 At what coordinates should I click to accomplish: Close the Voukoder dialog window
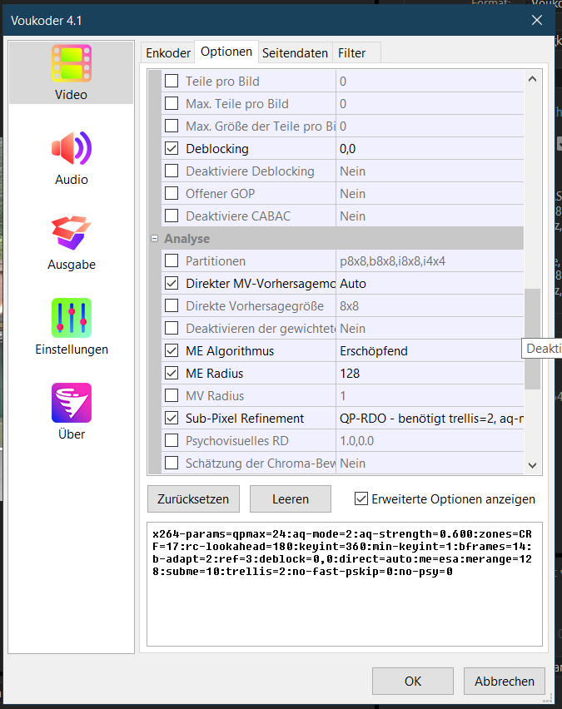click(537, 20)
